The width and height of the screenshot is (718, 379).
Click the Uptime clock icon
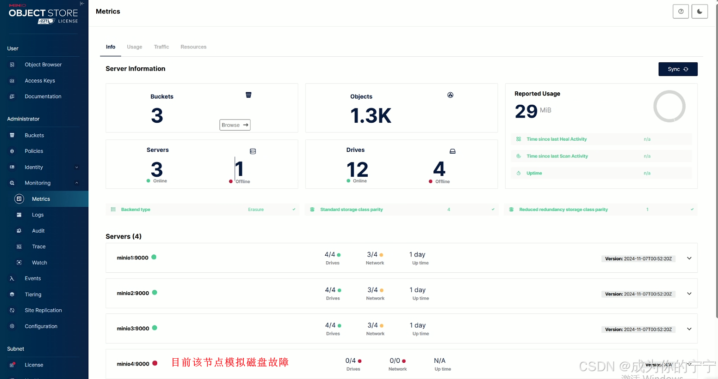pos(519,173)
